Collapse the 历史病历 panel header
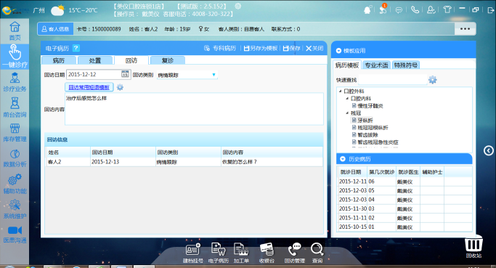 [x=343, y=159]
